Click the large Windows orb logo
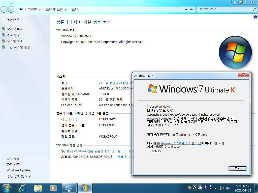 pos(235,52)
